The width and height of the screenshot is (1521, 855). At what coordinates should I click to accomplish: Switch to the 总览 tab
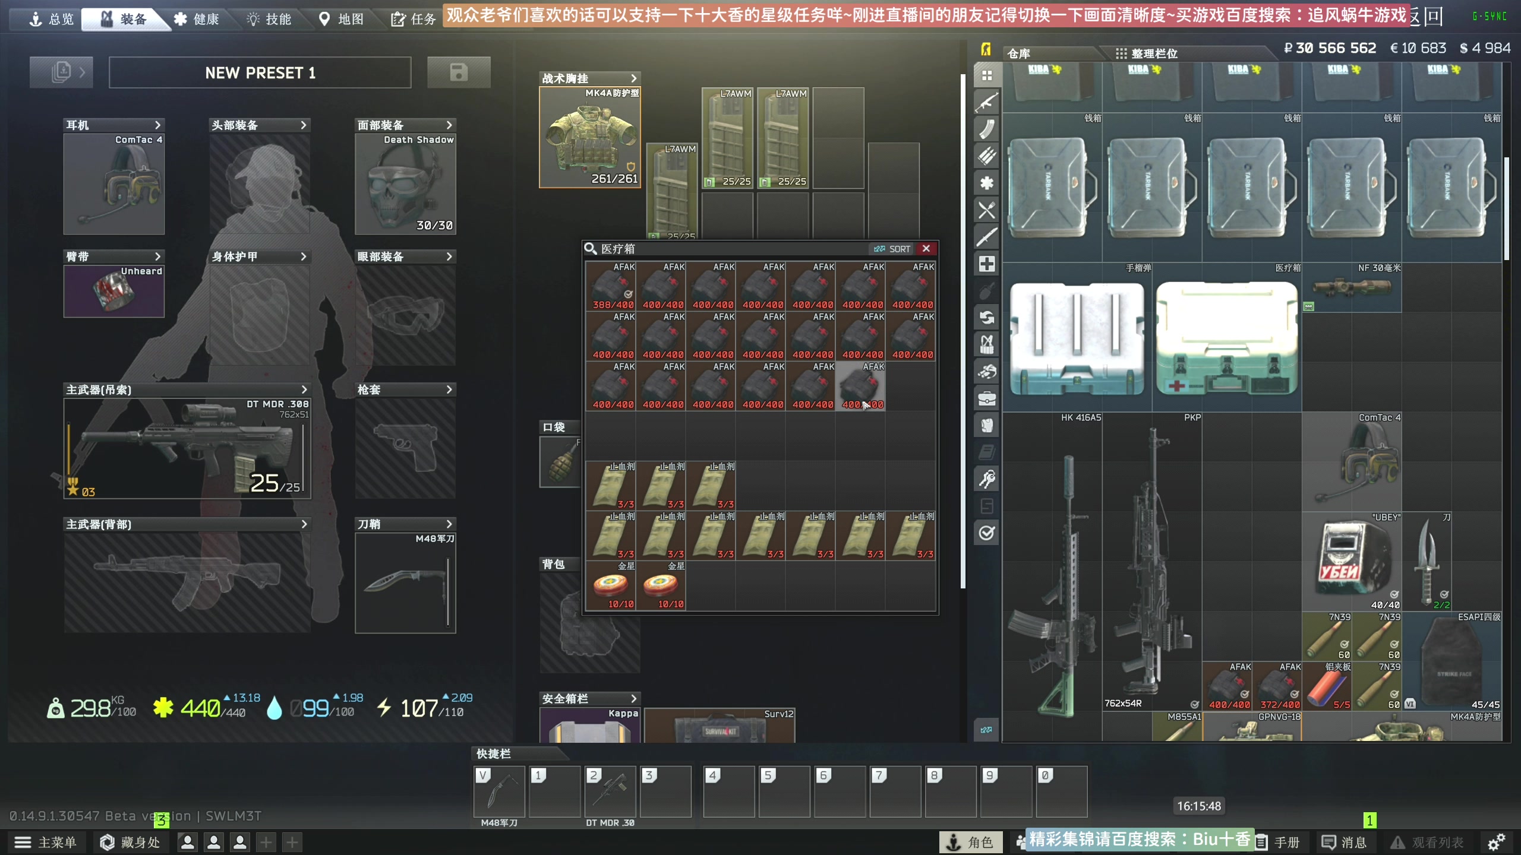pos(51,19)
